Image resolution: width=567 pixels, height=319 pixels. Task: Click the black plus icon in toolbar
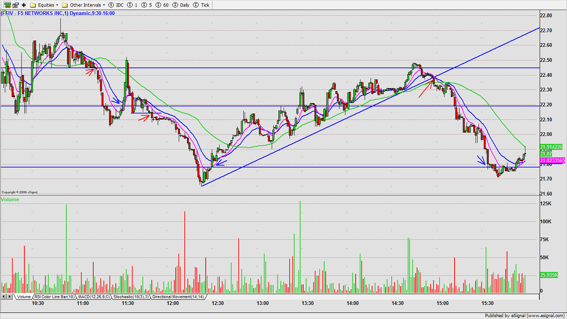tap(23, 5)
